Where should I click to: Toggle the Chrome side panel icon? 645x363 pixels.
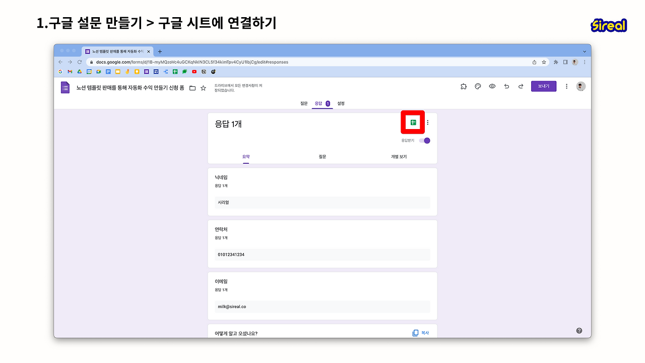pyautogui.click(x=565, y=62)
